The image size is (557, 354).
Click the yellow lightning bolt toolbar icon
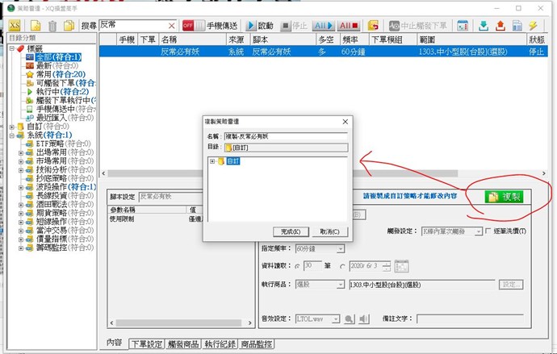coord(533,26)
